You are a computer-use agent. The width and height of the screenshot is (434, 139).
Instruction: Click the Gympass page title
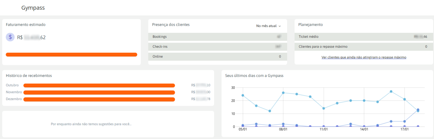pyautogui.click(x=33, y=8)
